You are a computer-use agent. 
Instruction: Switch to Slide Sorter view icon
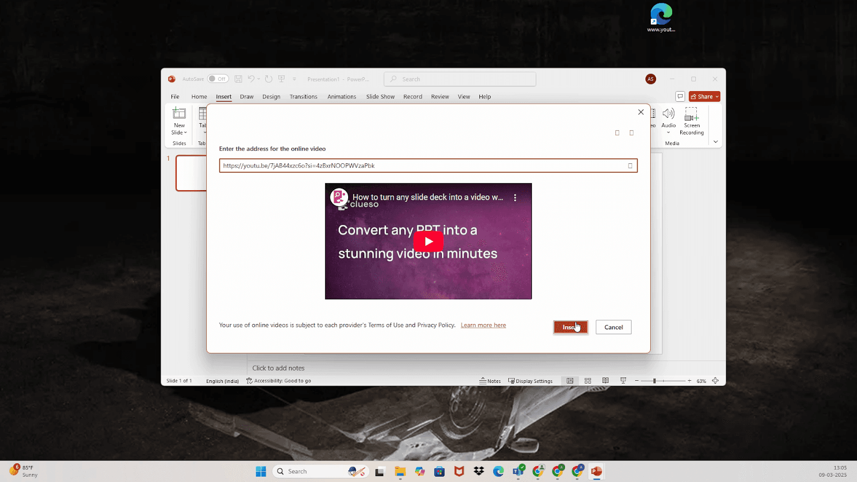(588, 381)
